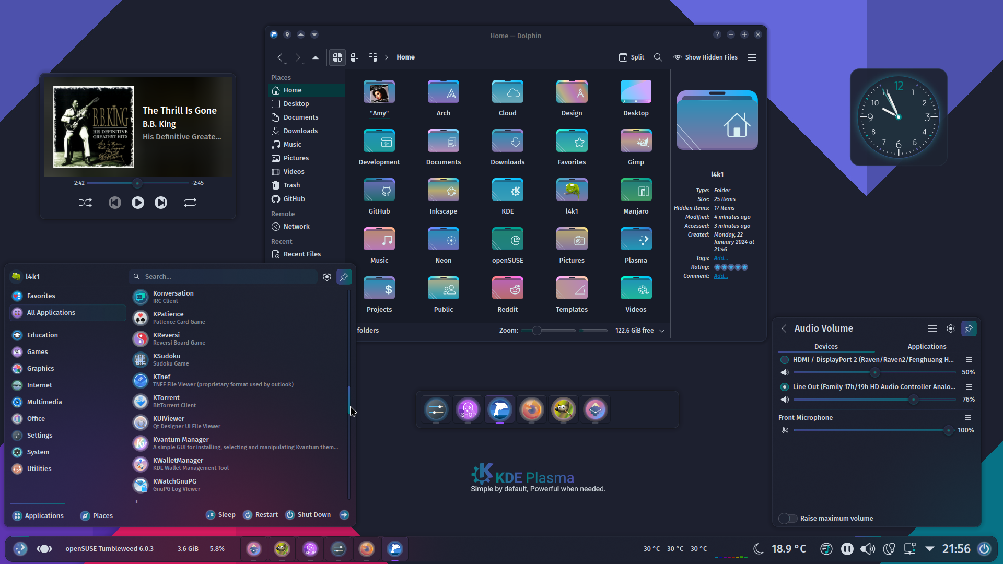Toggle pin on the application launcher
The width and height of the screenshot is (1003, 564).
344,277
